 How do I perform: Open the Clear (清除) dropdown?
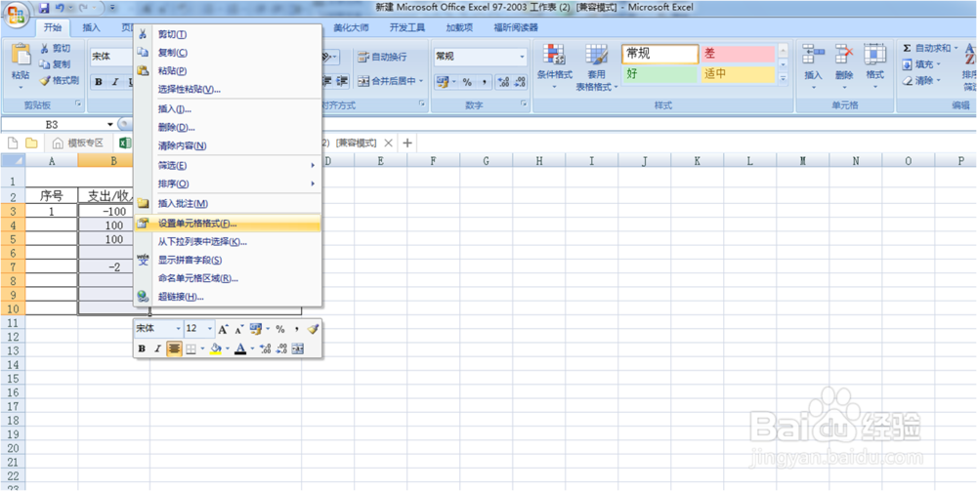pyautogui.click(x=921, y=80)
